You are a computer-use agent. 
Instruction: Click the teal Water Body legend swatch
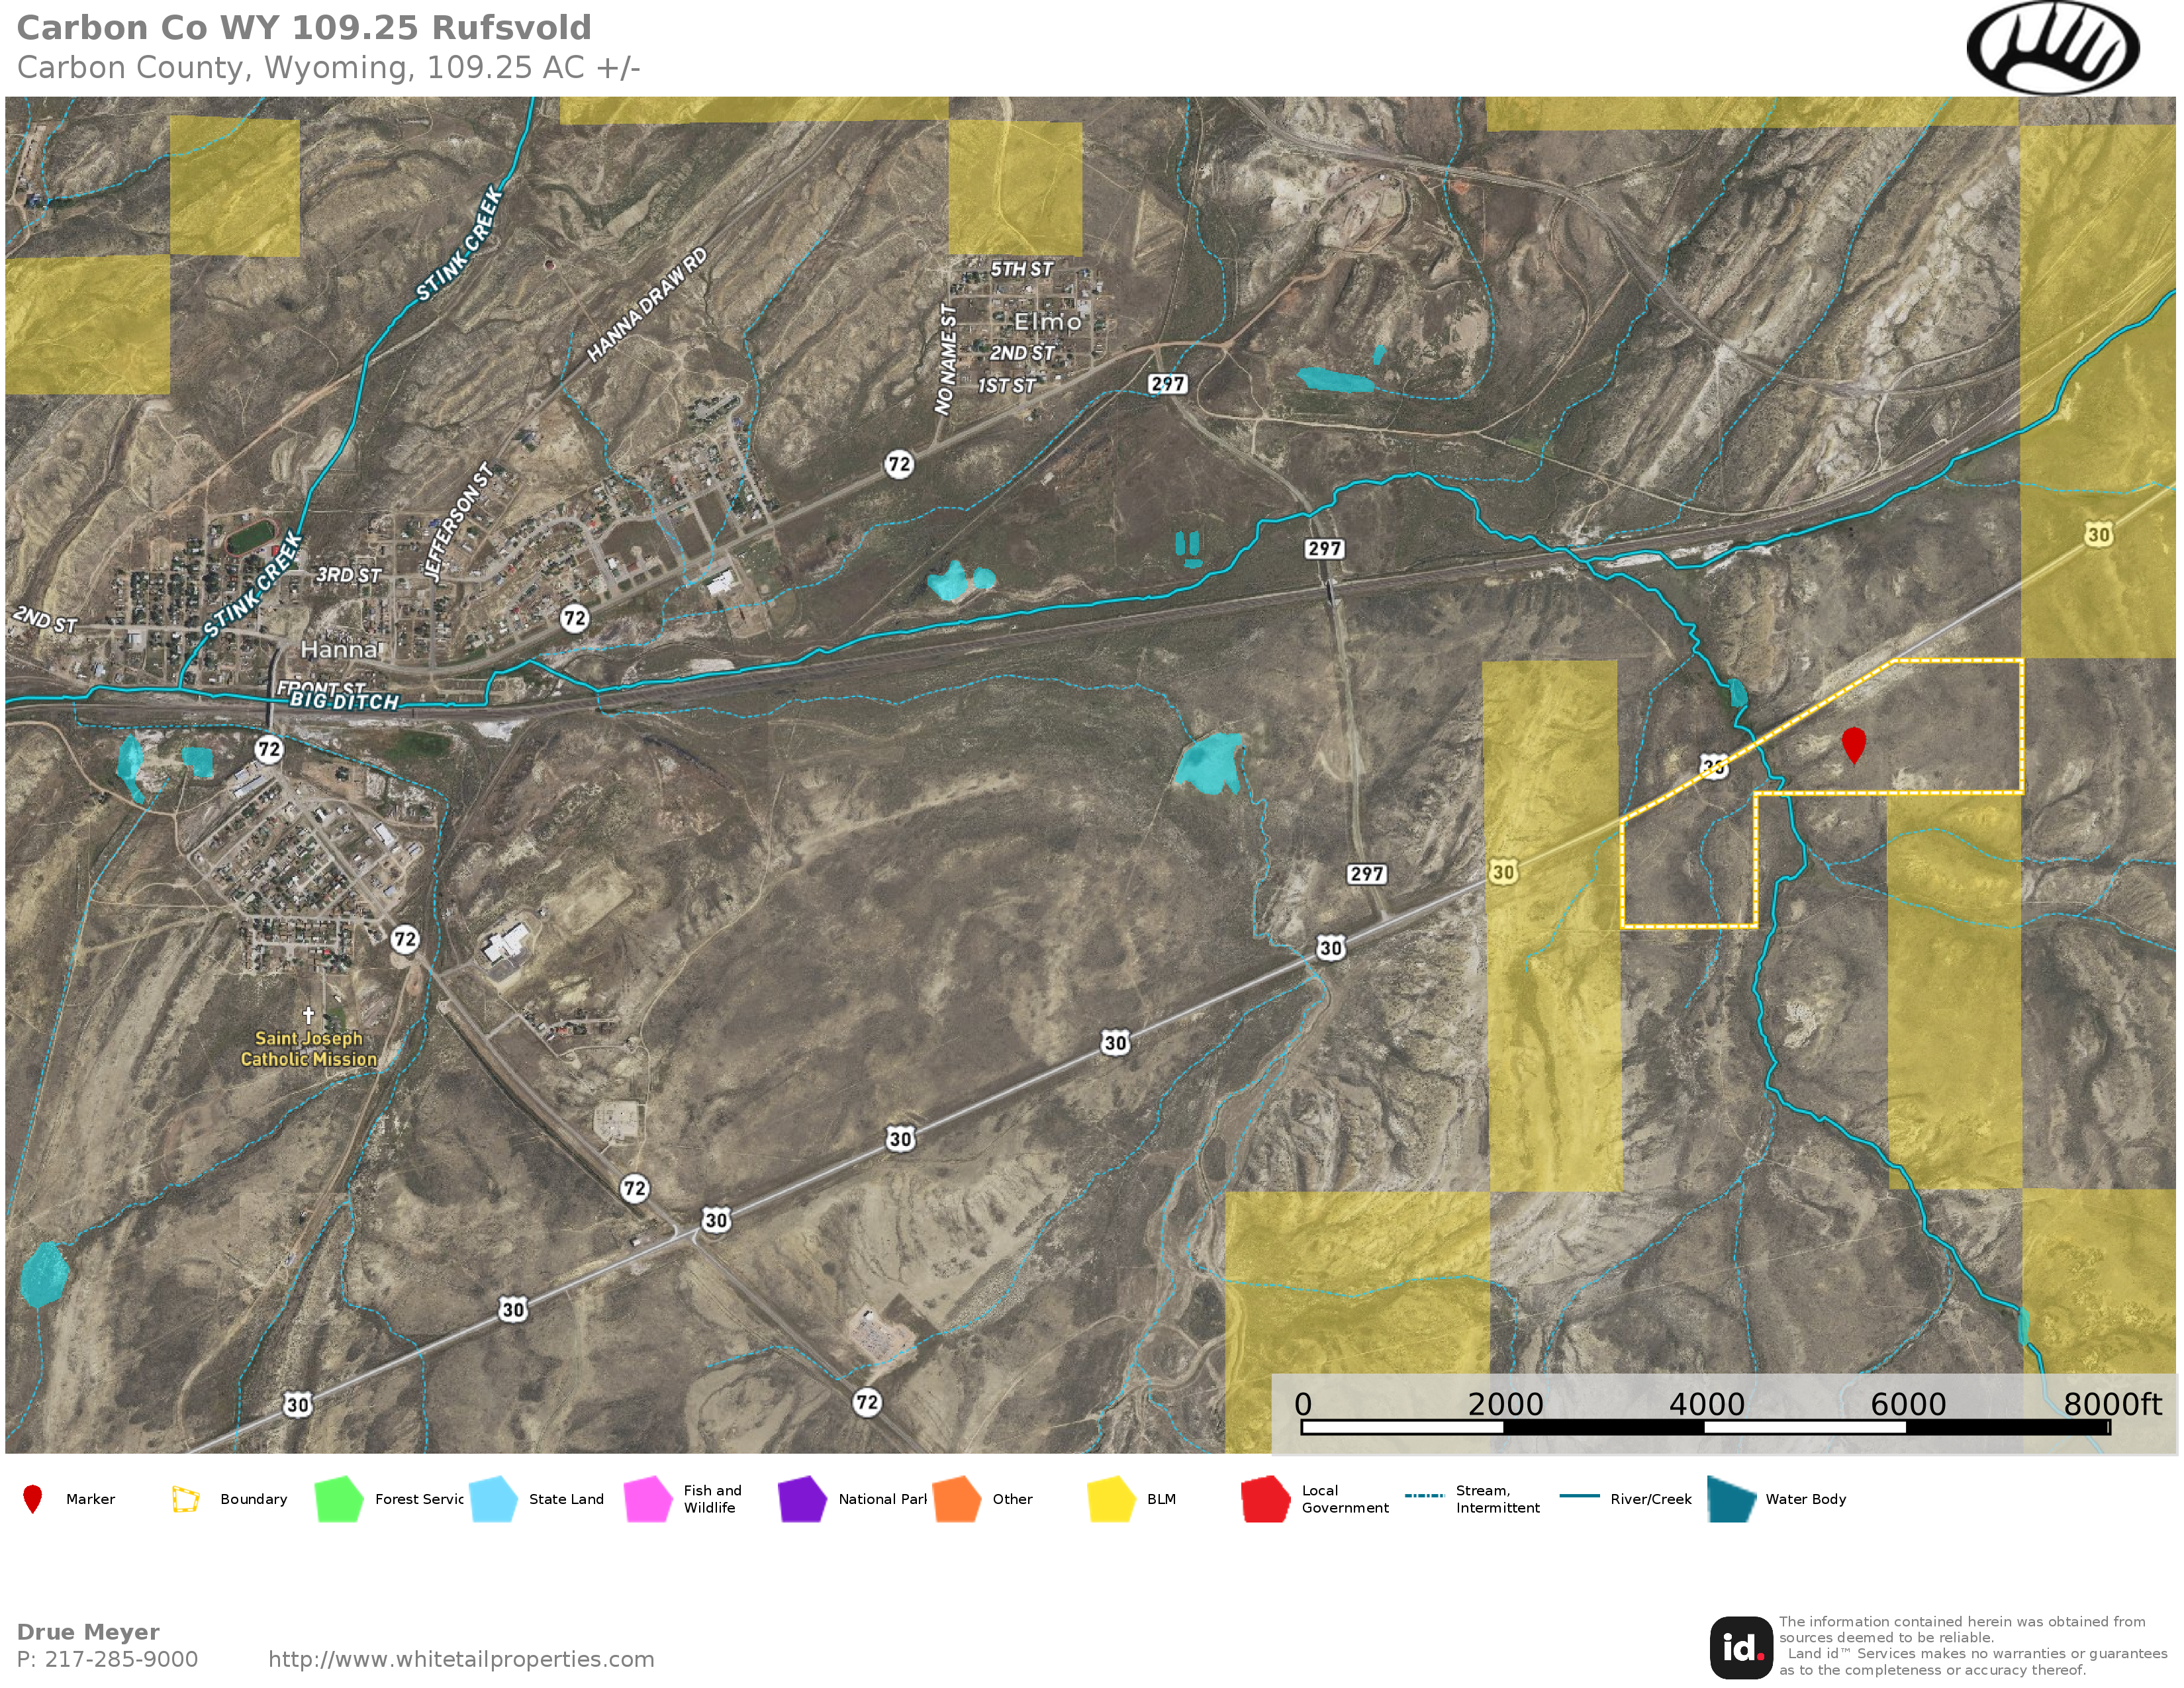[1731, 1499]
